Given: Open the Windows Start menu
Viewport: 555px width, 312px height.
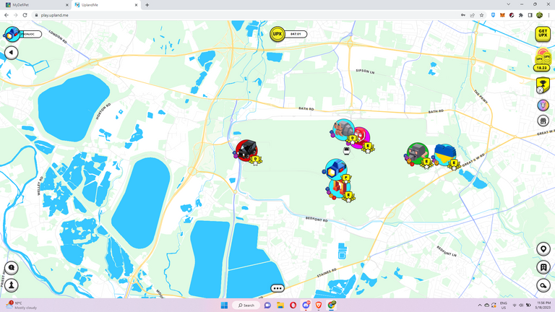Looking at the screenshot, I should coord(224,305).
